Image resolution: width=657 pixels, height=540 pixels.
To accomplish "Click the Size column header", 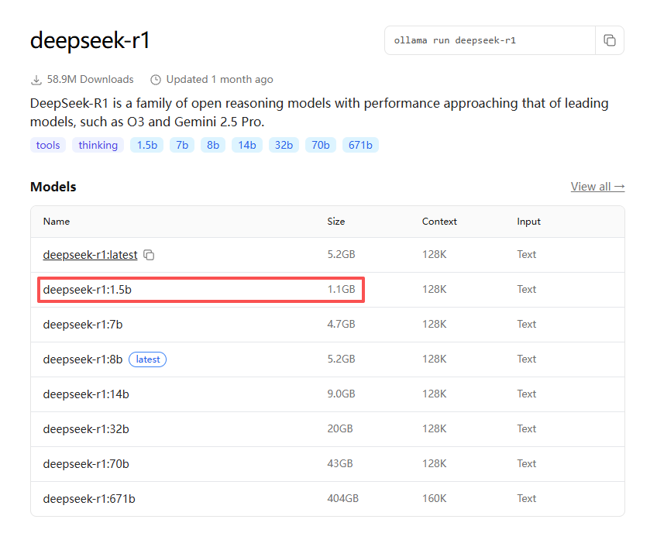I will (336, 222).
